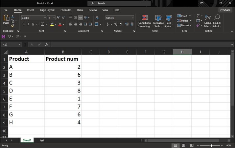Click Increase Decimal icon

(x=127, y=24)
